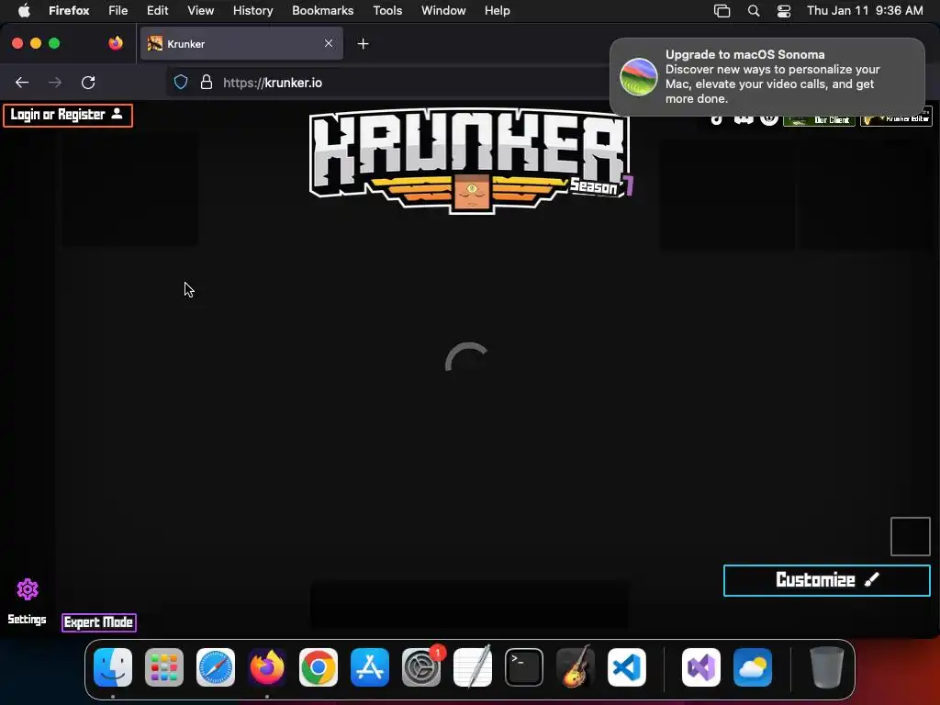Open the Our Client download banner
The image size is (940, 705).
[x=819, y=119]
